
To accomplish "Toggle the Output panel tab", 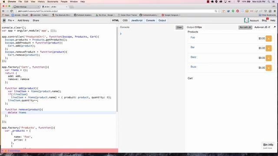I will pos(162,20).
